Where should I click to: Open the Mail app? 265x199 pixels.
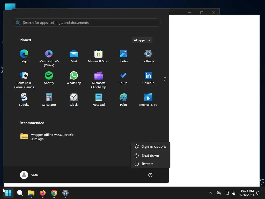74,56
